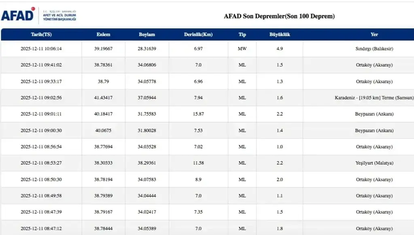Select the Sındırgı (Balıkesir) location cell

(x=374, y=49)
